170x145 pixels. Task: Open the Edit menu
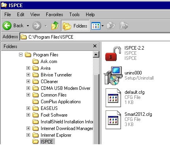point(21,15)
